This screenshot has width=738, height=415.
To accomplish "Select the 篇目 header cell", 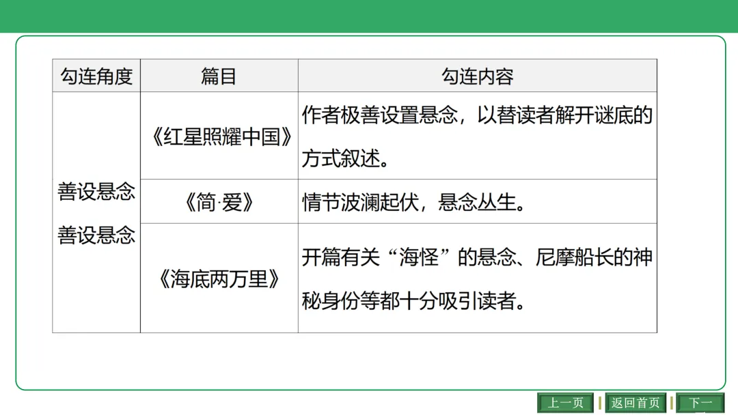I will 219,76.
